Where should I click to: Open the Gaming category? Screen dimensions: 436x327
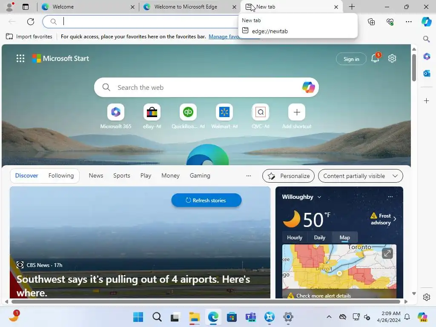tap(200, 175)
